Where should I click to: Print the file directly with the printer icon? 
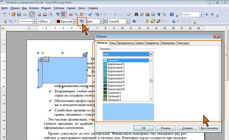pos(45,14)
